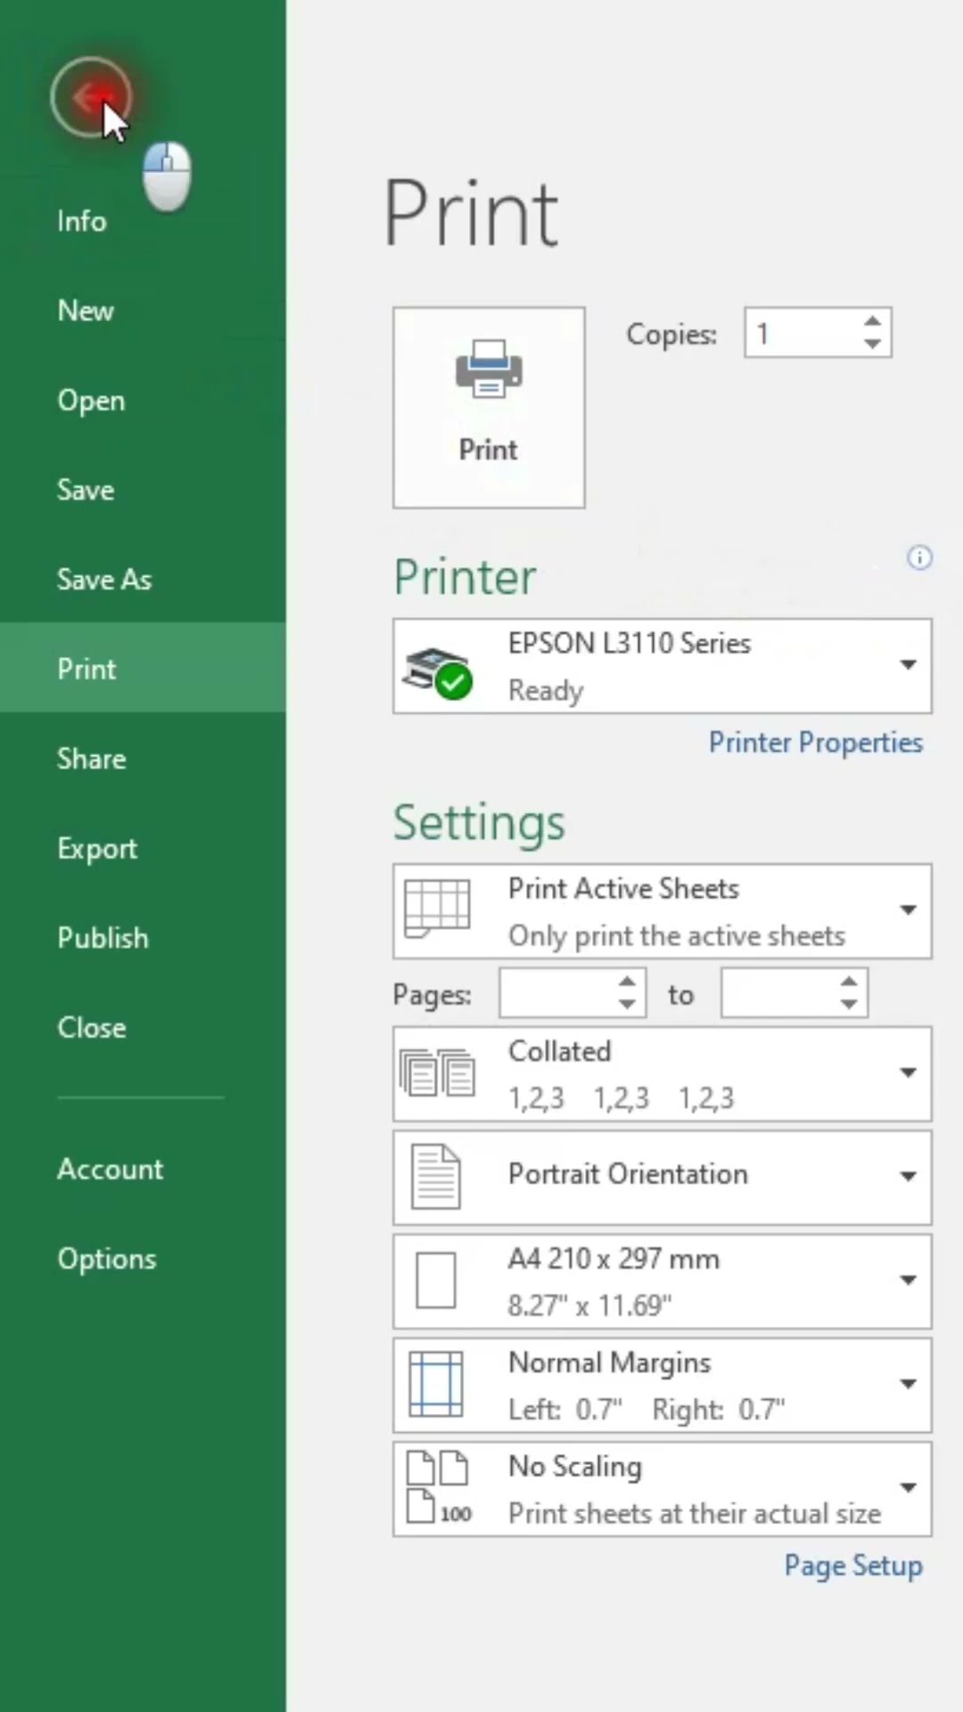Open the Export menu item
This screenshot has height=1712, width=963.
click(x=97, y=848)
